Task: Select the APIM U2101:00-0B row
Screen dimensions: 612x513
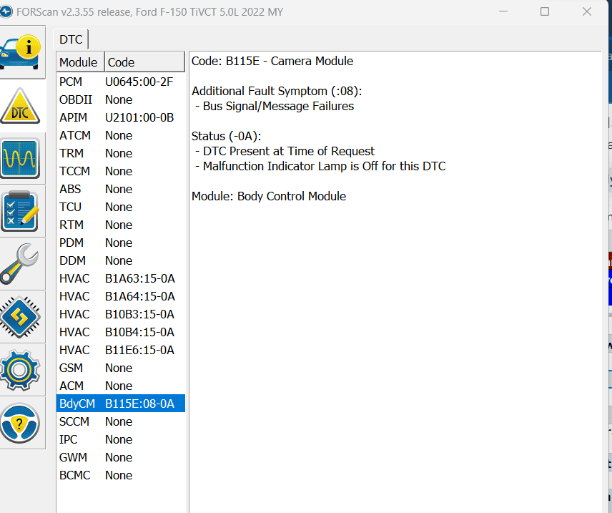Action: 121,117
